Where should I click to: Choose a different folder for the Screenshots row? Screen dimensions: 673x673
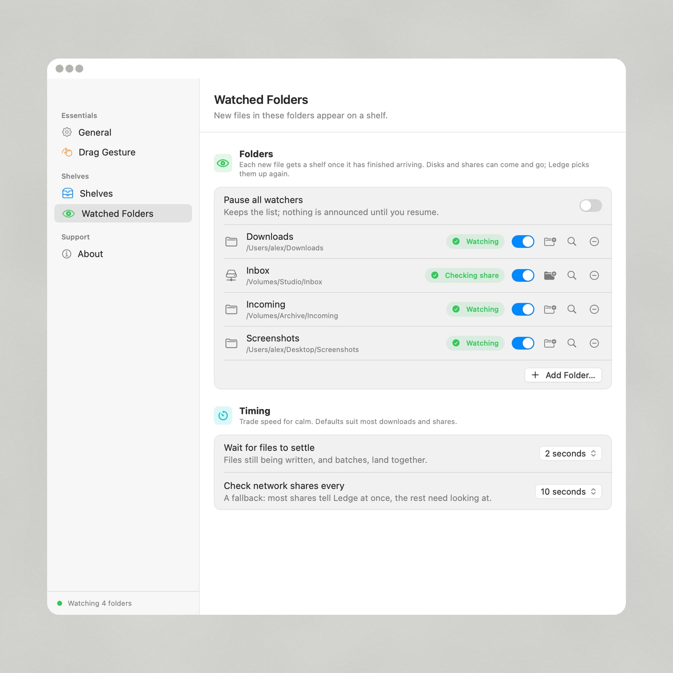(550, 343)
